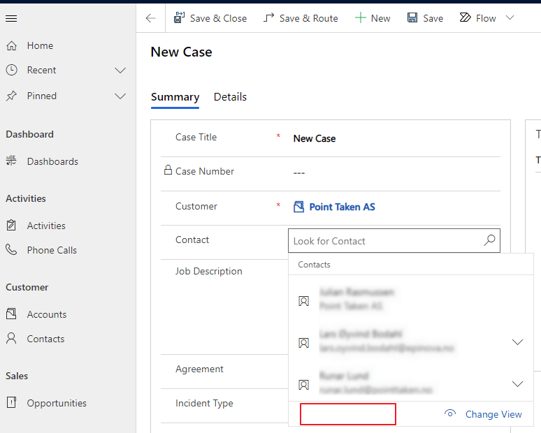Go to Accounts in sidebar
This screenshot has height=433, width=541.
pos(46,314)
